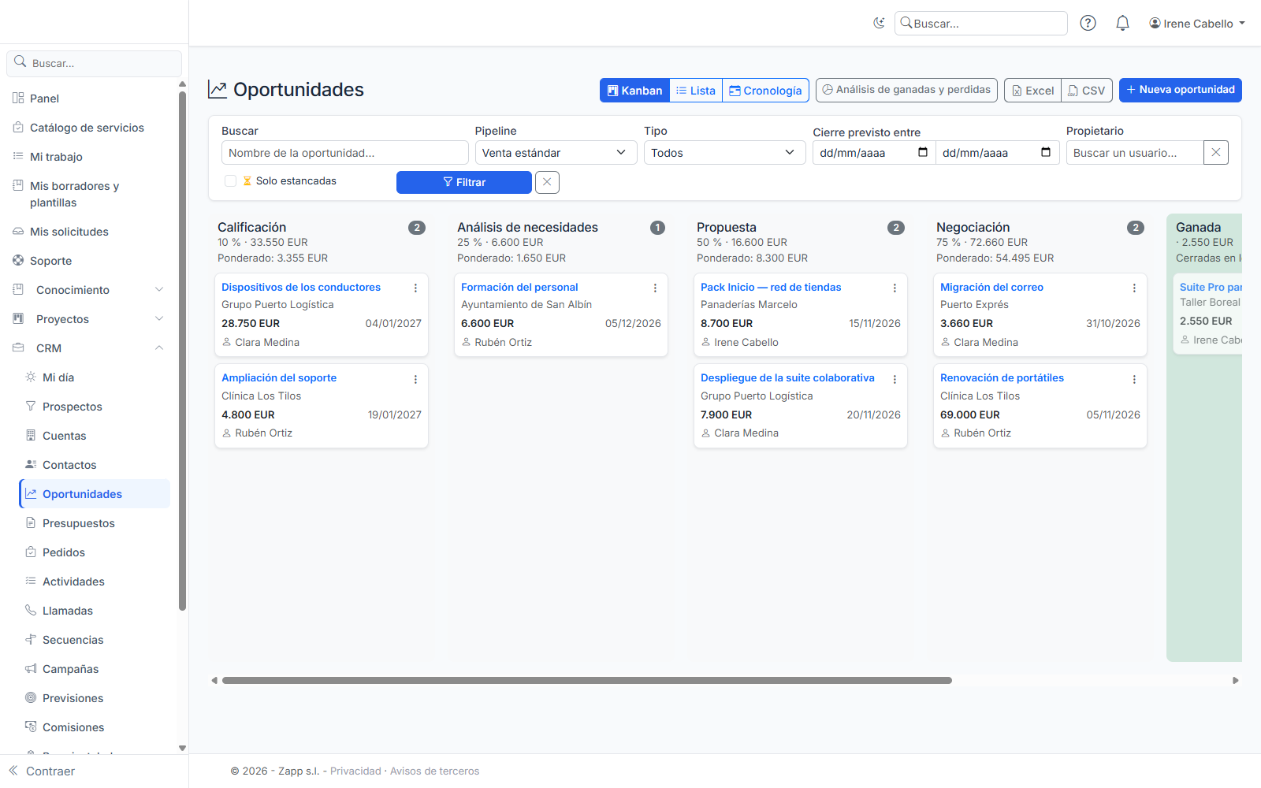The image size is (1261, 788).
Task: Collapse the CRM menu
Action: (88, 348)
